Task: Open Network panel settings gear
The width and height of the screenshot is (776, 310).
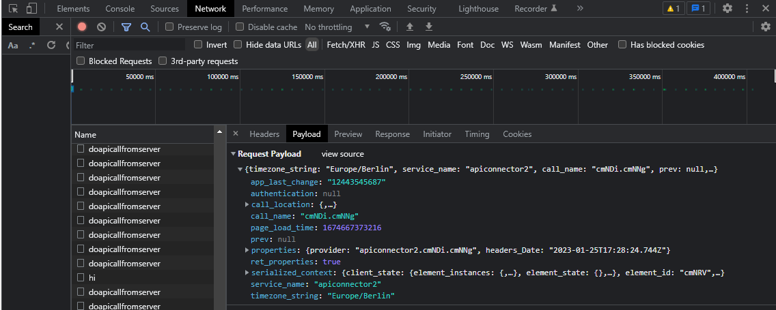Action: [766, 27]
